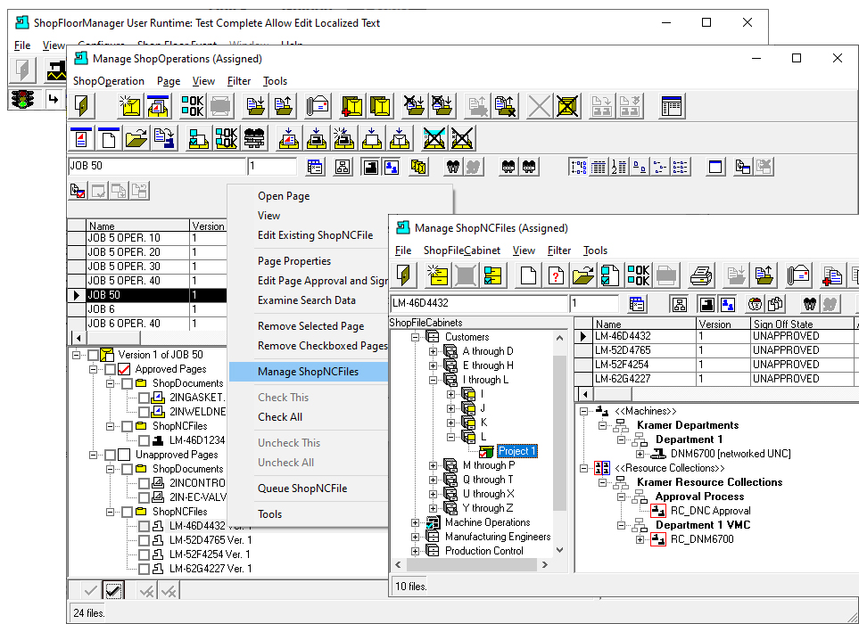Tick the Approved Pages checkbox
This screenshot has width=859, height=624.
[x=110, y=369]
